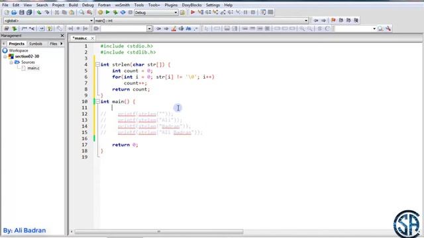
Task: Open the right toolbar search dropdown arrow
Action: coord(374,28)
